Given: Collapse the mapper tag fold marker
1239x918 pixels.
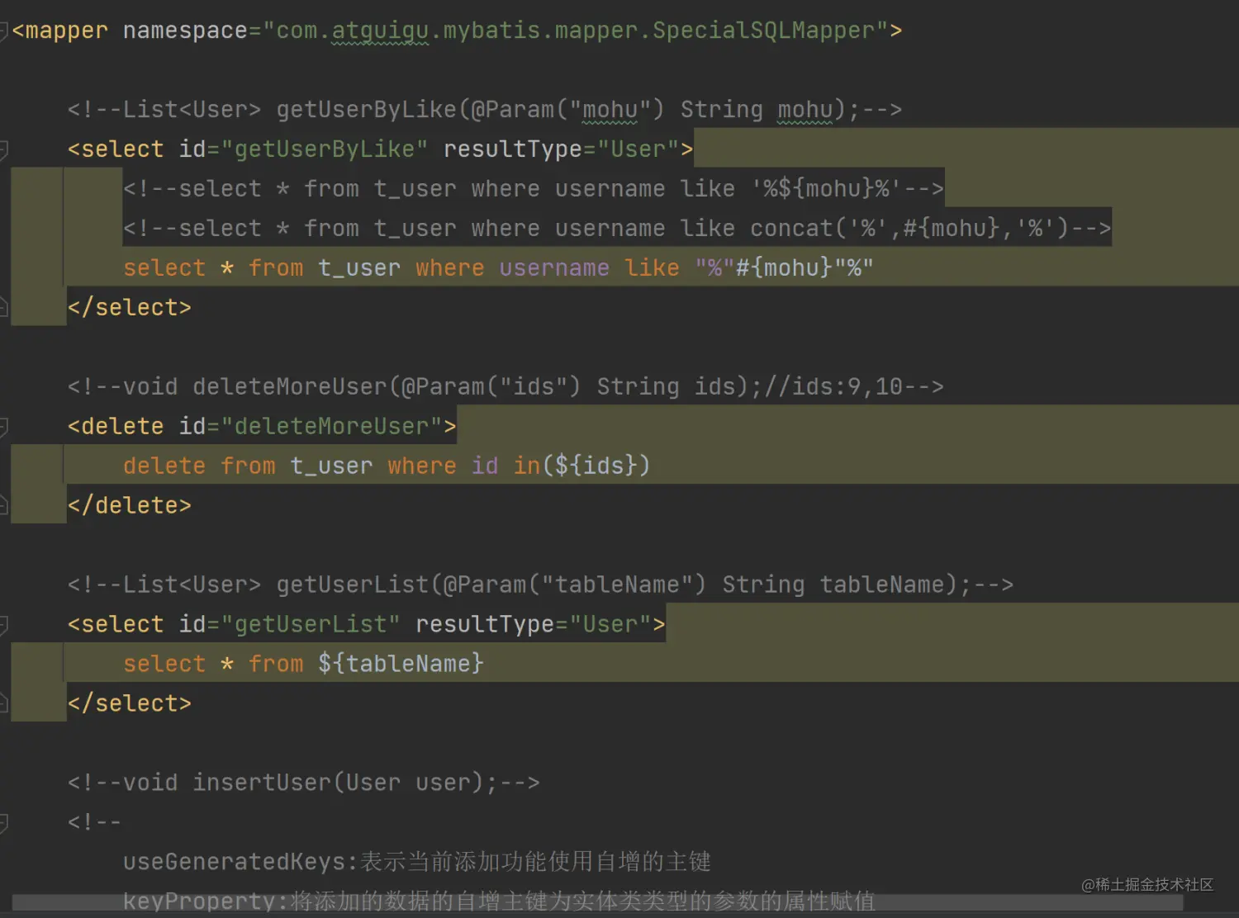Looking at the screenshot, I should (3, 31).
